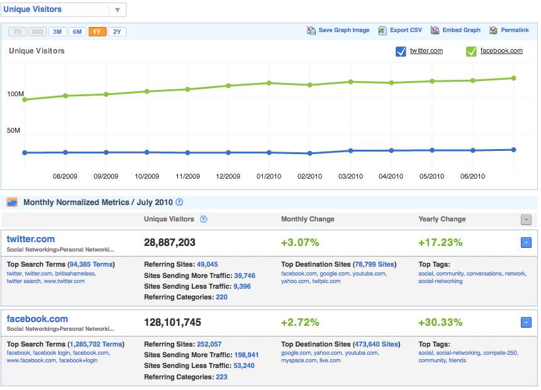This screenshot has height=390, width=541.
Task: Click the compete-250 tag for Facebook
Action: tap(500, 353)
